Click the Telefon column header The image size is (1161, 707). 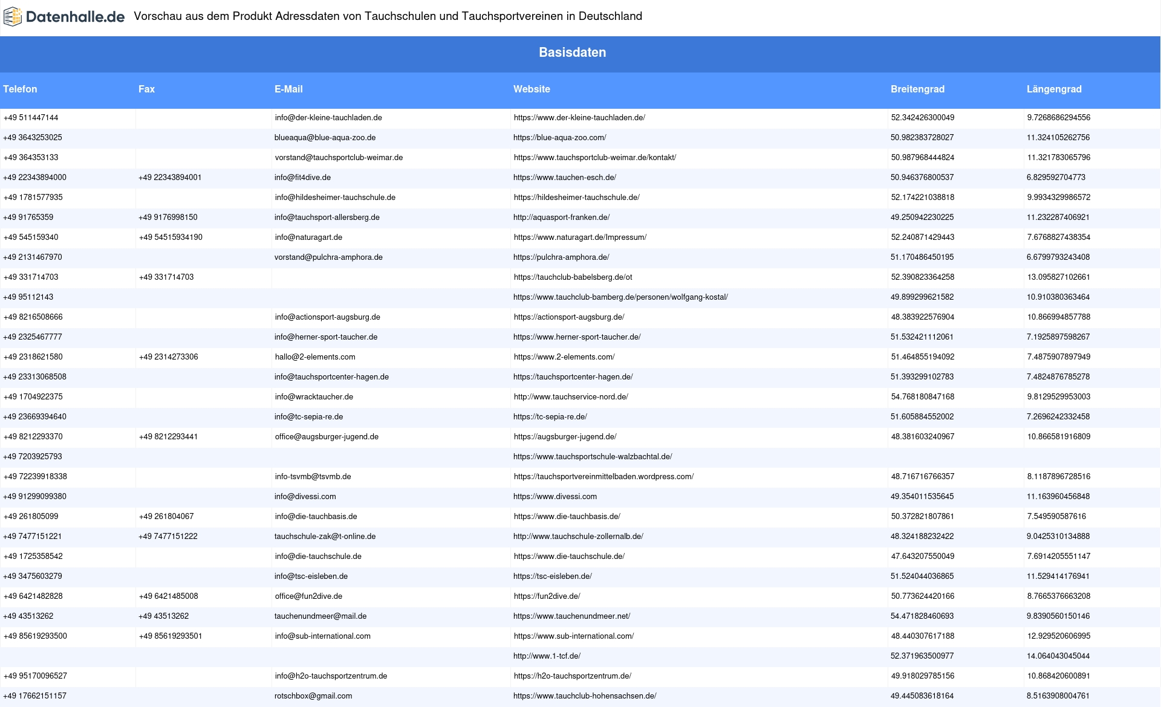point(20,89)
